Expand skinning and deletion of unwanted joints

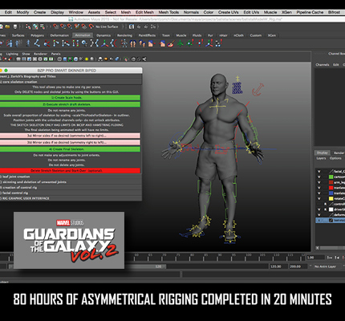71,182
